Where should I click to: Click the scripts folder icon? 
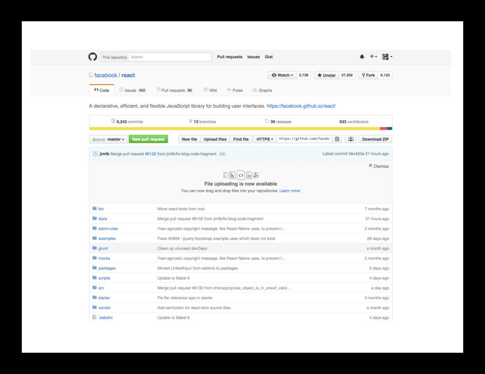(x=94, y=278)
